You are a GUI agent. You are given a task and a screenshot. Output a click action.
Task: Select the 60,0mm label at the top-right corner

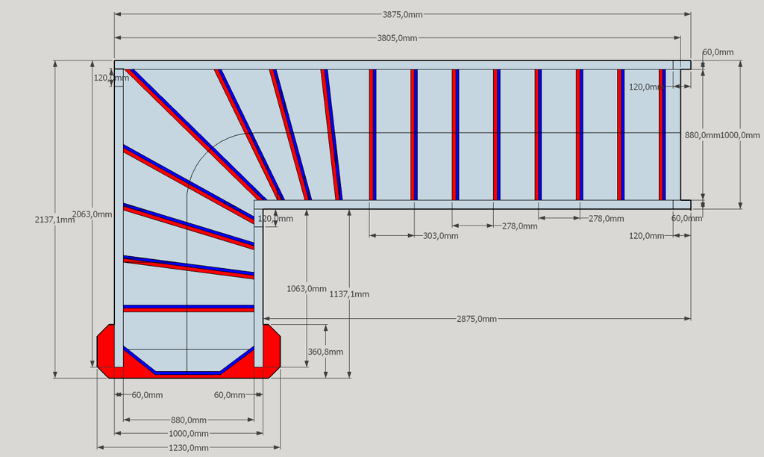718,52
